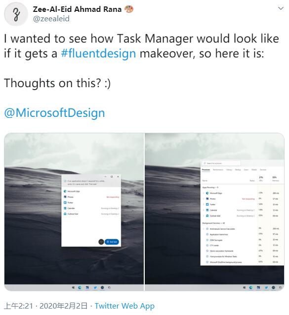Click Windows Start icon in the compact mockup taskbar
The height and width of the screenshot is (315, 289).
(73, 288)
